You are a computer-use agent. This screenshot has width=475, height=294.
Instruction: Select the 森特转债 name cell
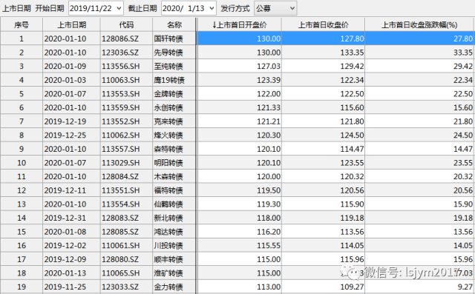(174, 149)
